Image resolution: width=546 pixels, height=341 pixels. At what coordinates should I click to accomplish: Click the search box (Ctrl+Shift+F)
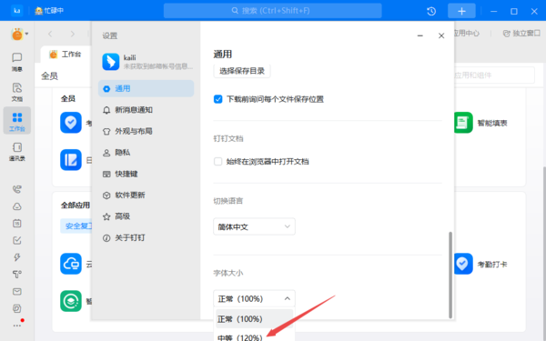(273, 11)
